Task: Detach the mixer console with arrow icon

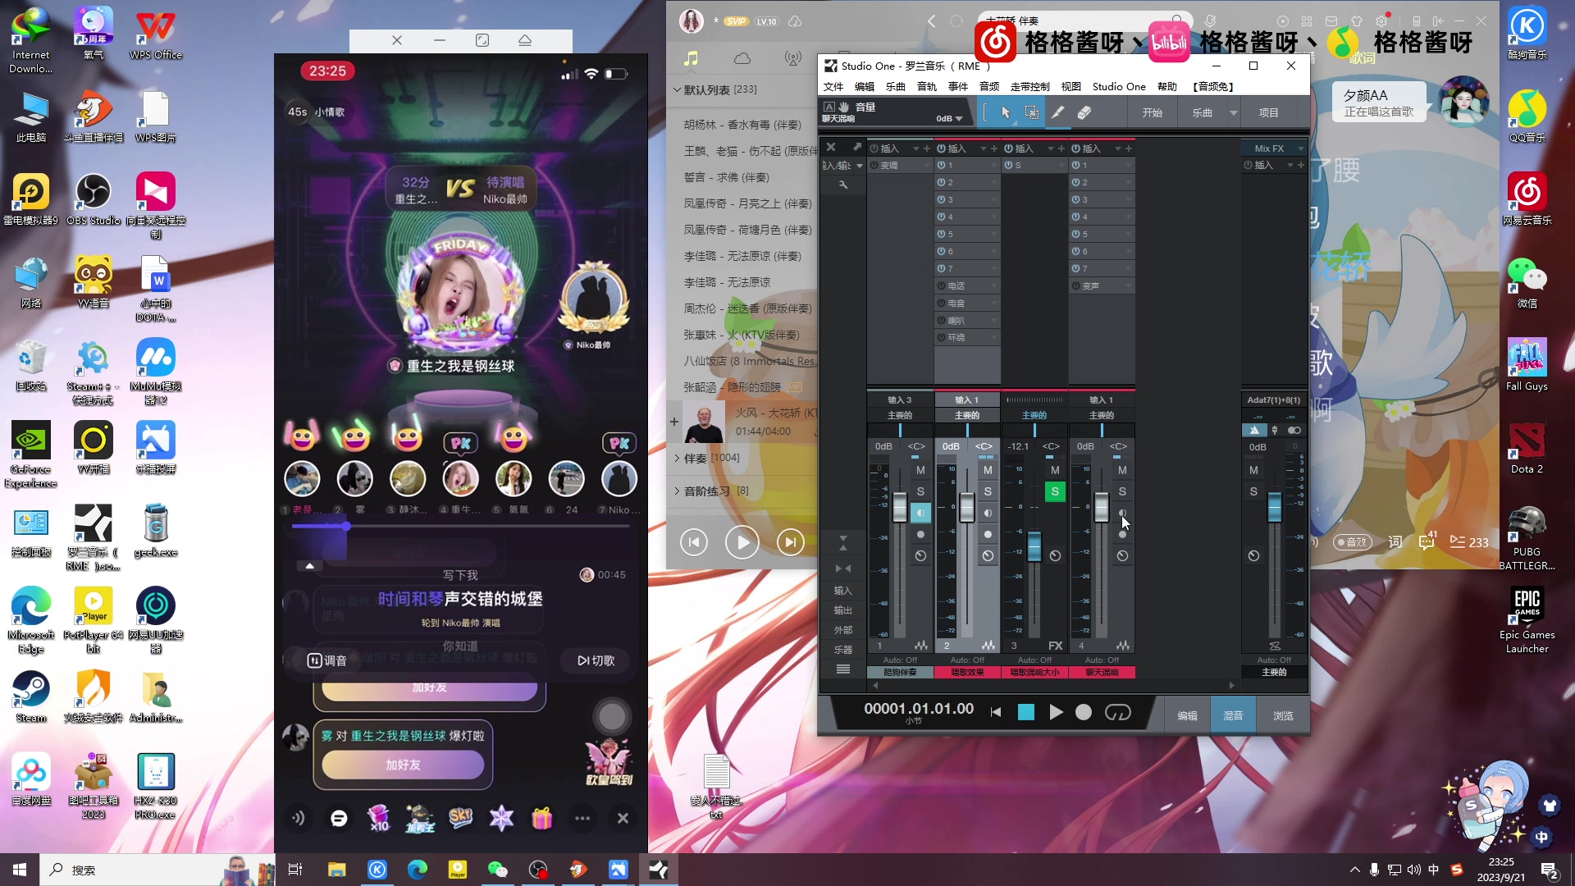Action: (857, 147)
